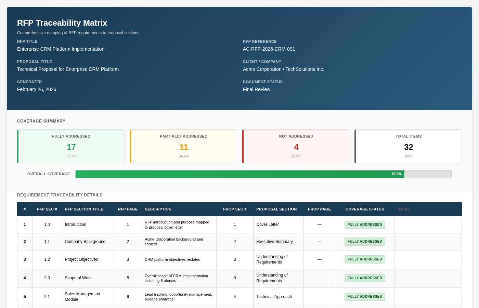Sort by the RFP SEC # column header
This screenshot has height=308, width=479.
coord(47,209)
